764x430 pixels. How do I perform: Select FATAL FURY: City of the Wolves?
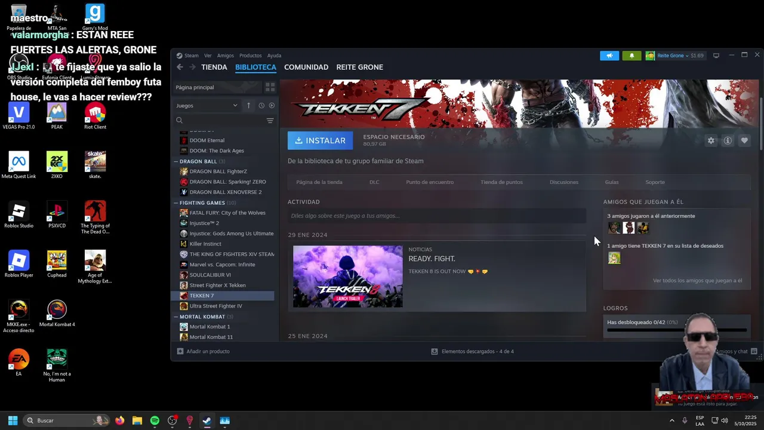(227, 213)
